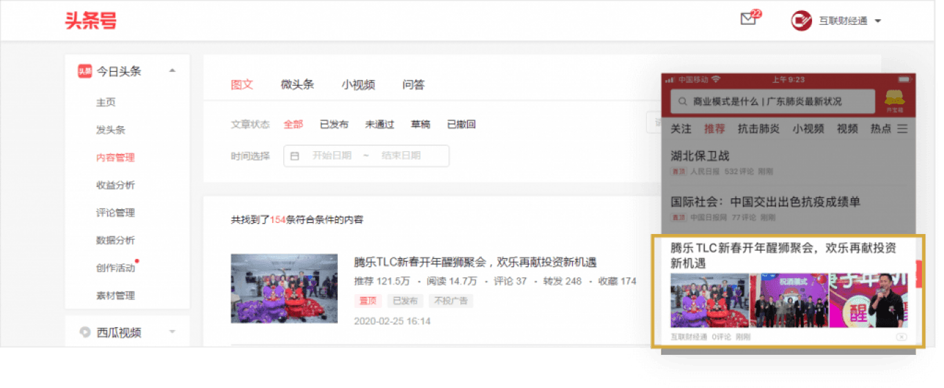This screenshot has width=944, height=388.
Task: Open 国际社会：中国交出出色抗疫成绩单 headline
Action: tap(766, 202)
